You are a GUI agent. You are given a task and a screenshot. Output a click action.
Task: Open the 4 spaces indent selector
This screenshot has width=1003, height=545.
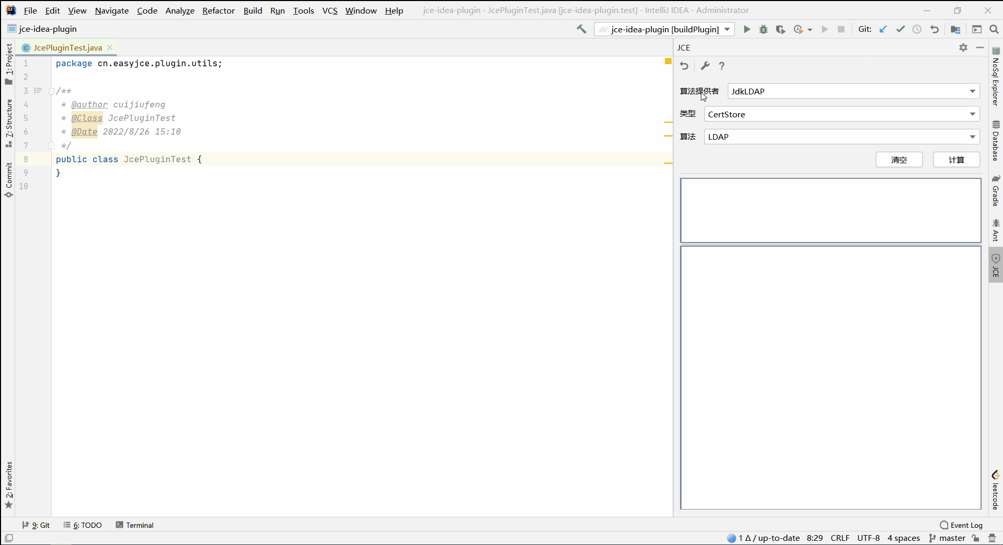point(903,538)
